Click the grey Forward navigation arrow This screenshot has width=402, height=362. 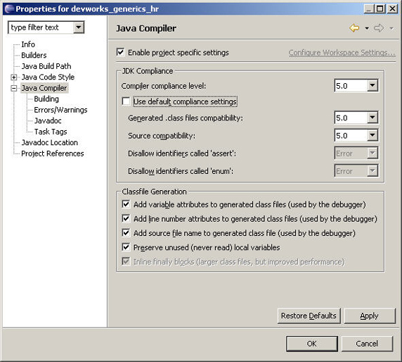[379, 28]
